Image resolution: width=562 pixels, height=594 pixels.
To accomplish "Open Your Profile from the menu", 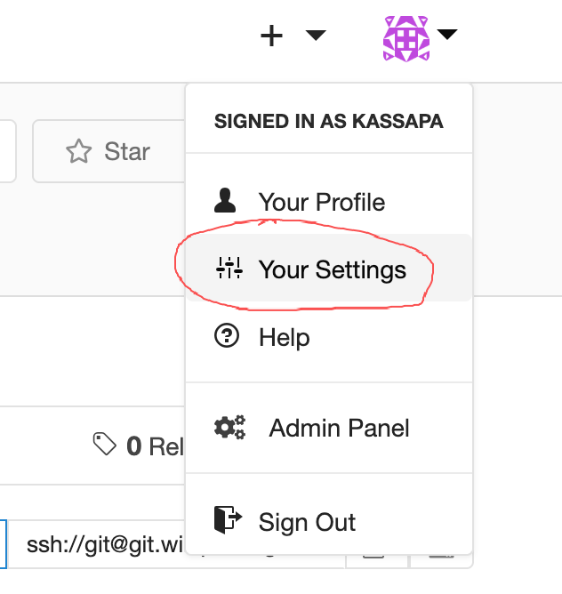I will point(321,202).
